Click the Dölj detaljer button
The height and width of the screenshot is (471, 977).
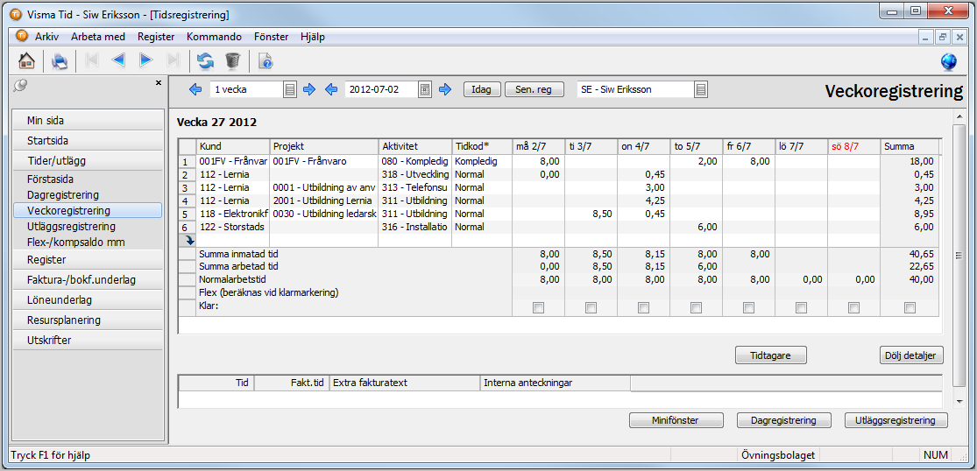click(x=911, y=355)
